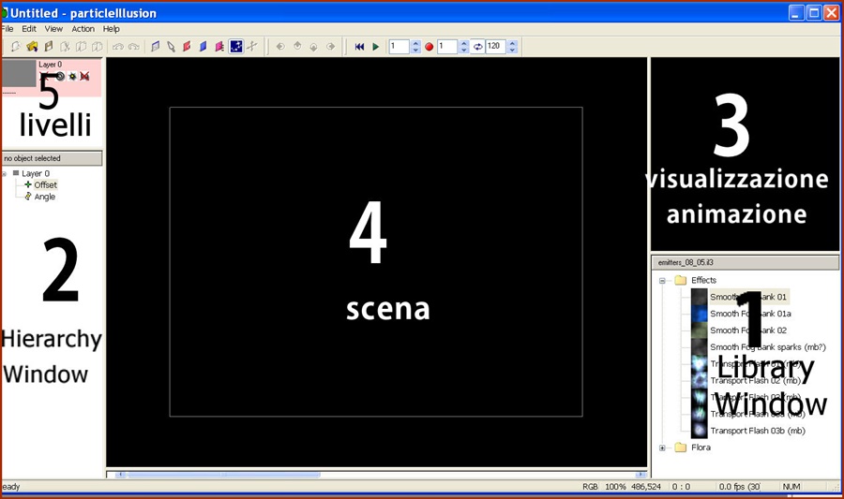Viewport: 844px width, 499px height.
Task: Open the View menu
Action: click(x=53, y=29)
